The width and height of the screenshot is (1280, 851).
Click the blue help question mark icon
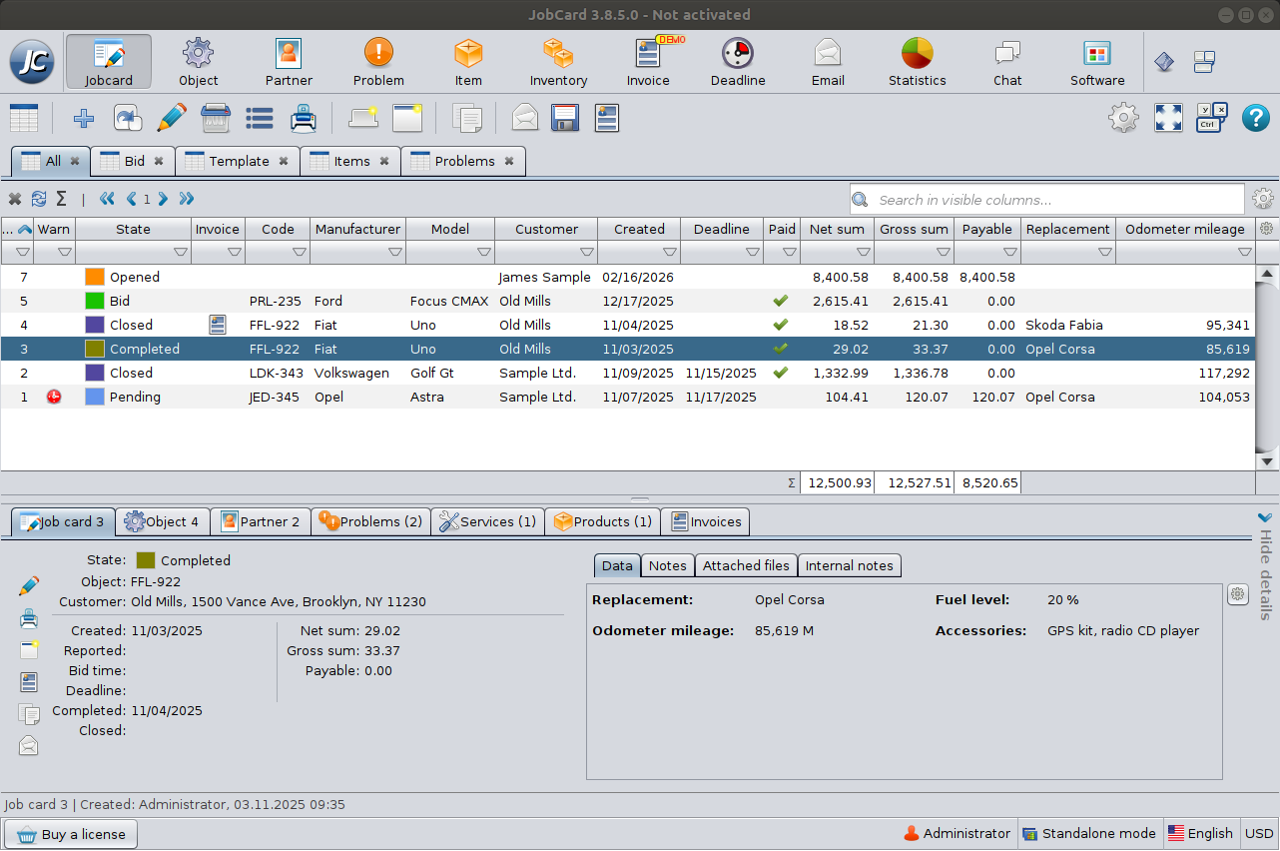1255,119
